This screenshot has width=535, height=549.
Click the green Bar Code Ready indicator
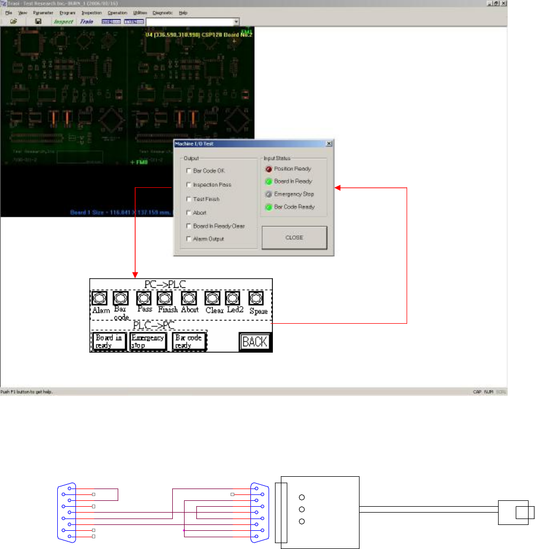(x=269, y=207)
